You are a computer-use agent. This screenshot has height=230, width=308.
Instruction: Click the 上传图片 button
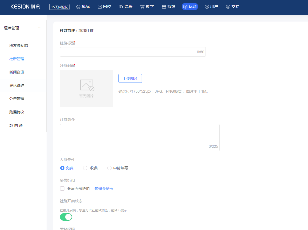tap(130, 79)
